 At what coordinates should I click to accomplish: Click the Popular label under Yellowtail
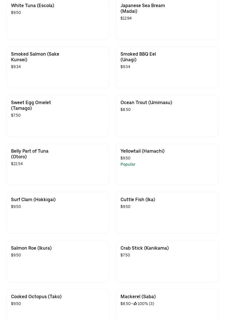pyautogui.click(x=128, y=164)
